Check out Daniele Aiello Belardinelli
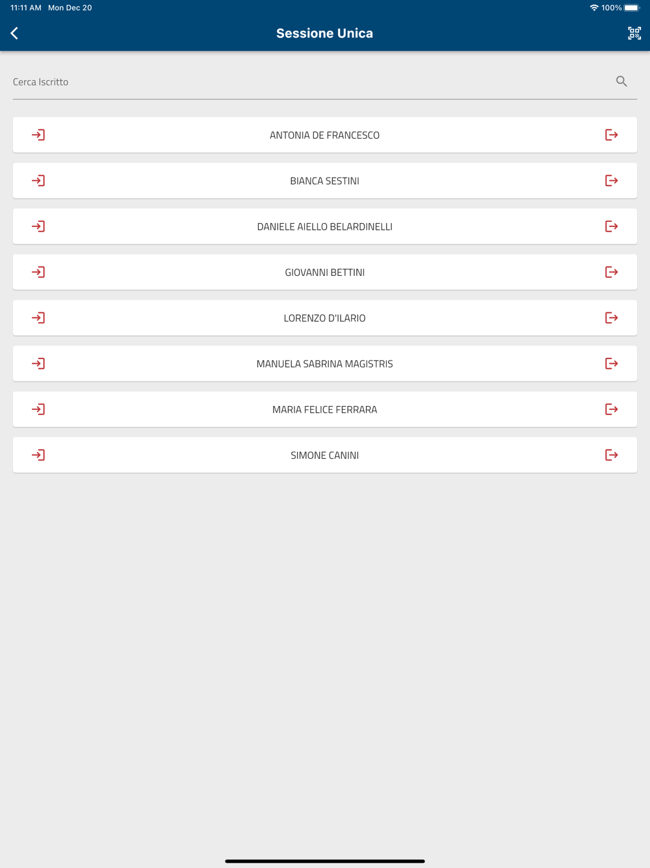This screenshot has width=650, height=868. click(x=611, y=226)
